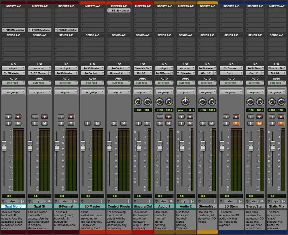Click INSERTS A-E header on Spat Mono

[13, 6]
